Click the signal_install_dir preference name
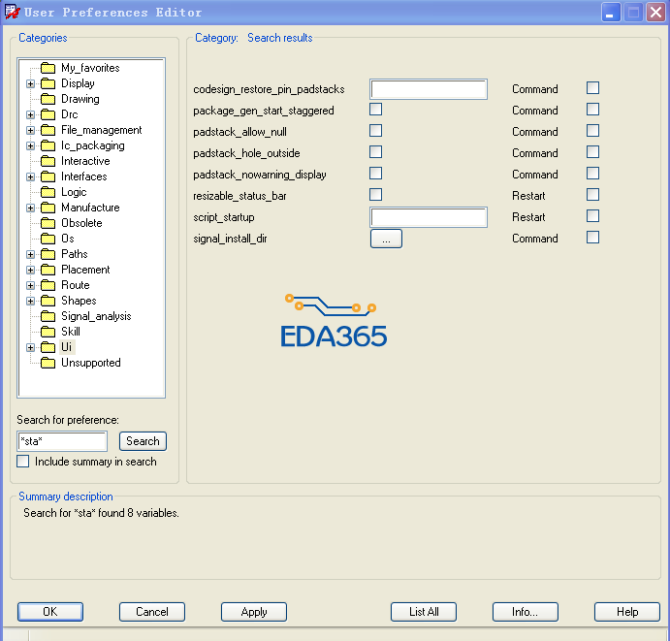This screenshot has height=641, width=670. pyautogui.click(x=230, y=239)
